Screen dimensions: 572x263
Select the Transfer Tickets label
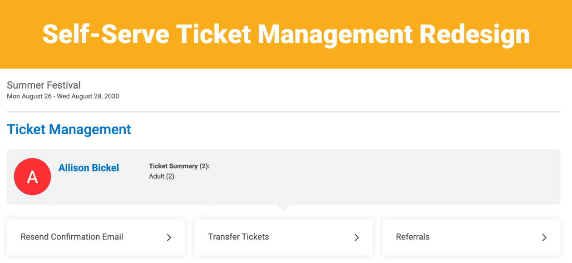pyautogui.click(x=238, y=237)
